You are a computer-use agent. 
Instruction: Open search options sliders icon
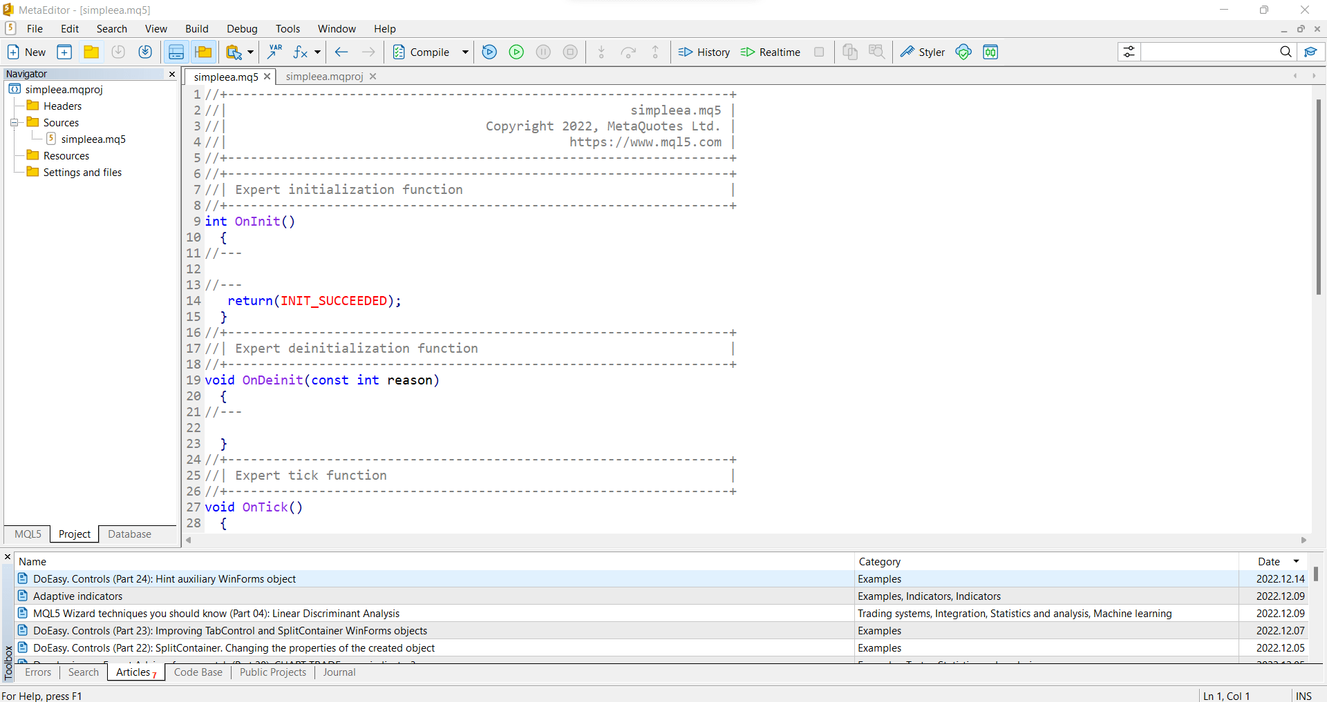(1129, 52)
